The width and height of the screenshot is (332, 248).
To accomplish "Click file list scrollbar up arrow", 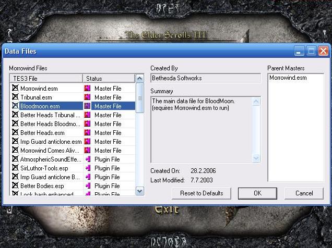I will click(x=139, y=79).
